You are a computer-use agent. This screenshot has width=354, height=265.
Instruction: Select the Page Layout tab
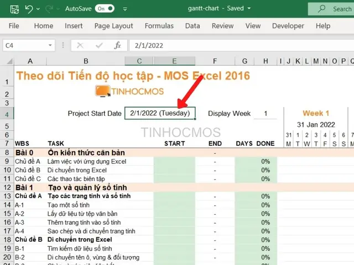(113, 26)
